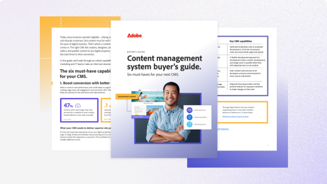Click the orange-bordered Edge Delivery Services callout box
Screen dimensions: 327x184
coord(243,112)
